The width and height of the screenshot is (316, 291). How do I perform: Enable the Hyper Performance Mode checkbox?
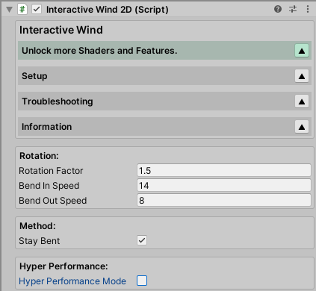click(142, 281)
